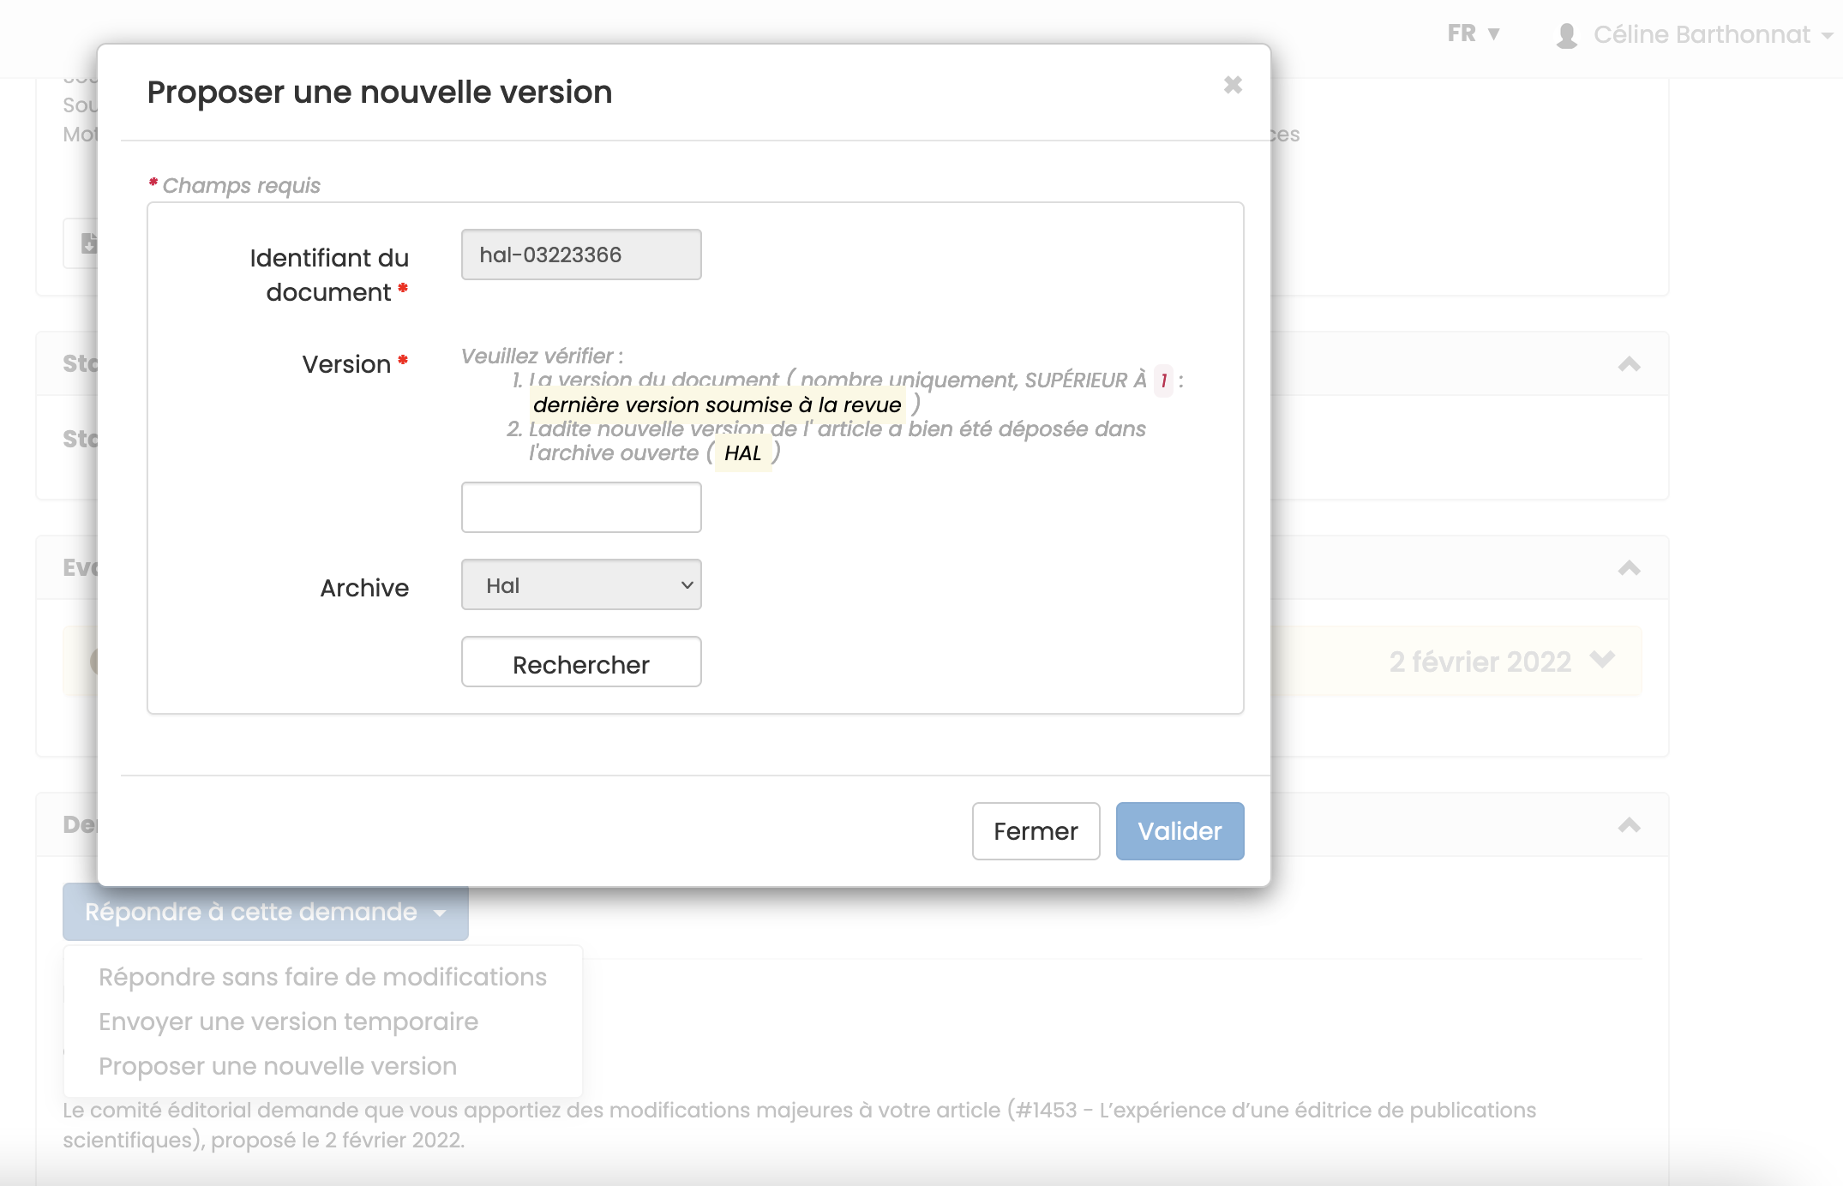Open the Répondre à cette demande dropdown
The width and height of the screenshot is (1843, 1186).
pos(264,911)
